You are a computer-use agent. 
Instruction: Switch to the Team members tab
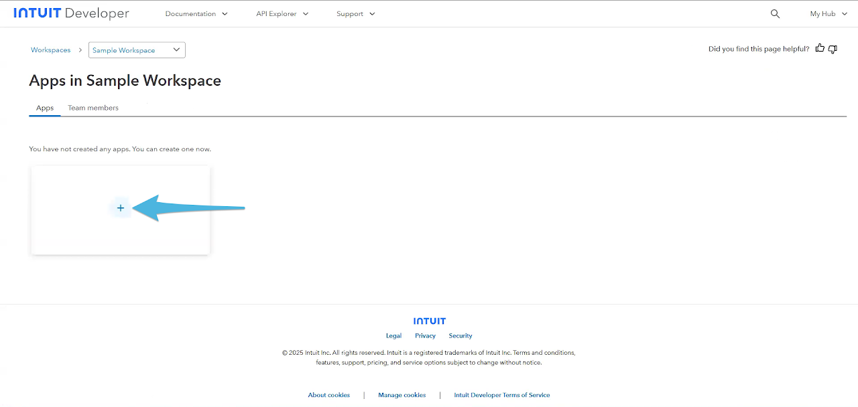93,108
